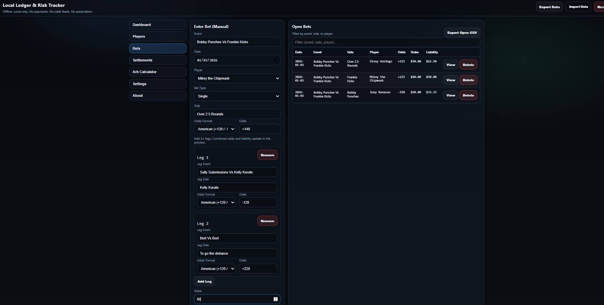View the Mikey the Chipmunk open bet
The height and width of the screenshot is (305, 604).
(x=450, y=80)
